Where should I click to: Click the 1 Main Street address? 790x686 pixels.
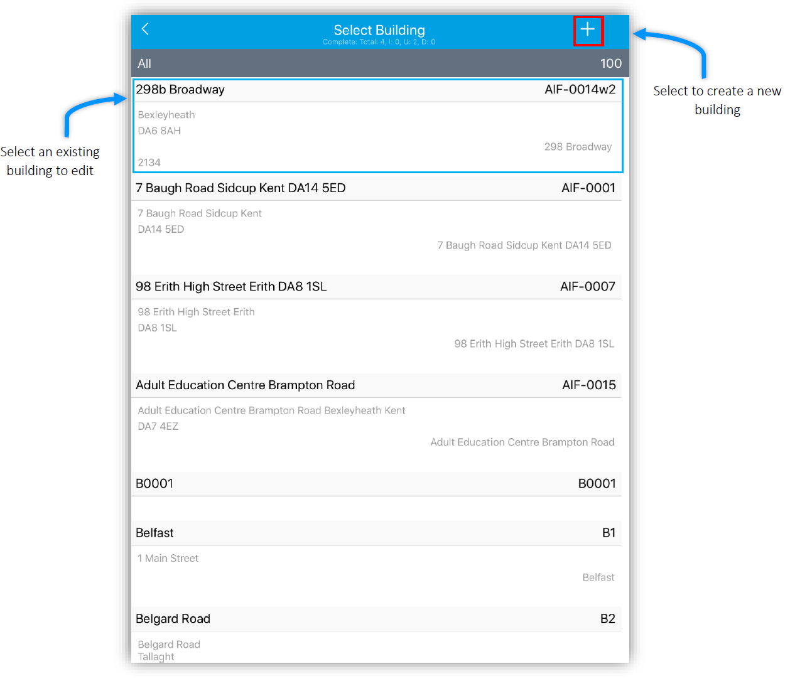click(168, 559)
